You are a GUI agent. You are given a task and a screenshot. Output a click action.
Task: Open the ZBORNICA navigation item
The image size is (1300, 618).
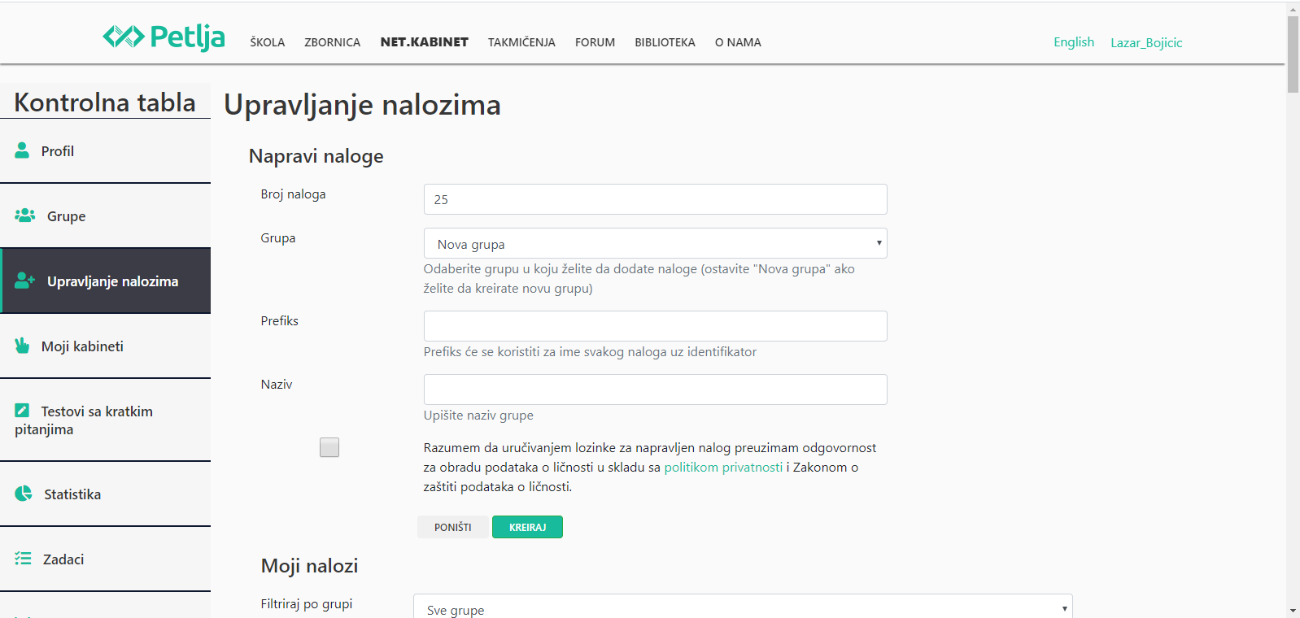pyautogui.click(x=332, y=42)
